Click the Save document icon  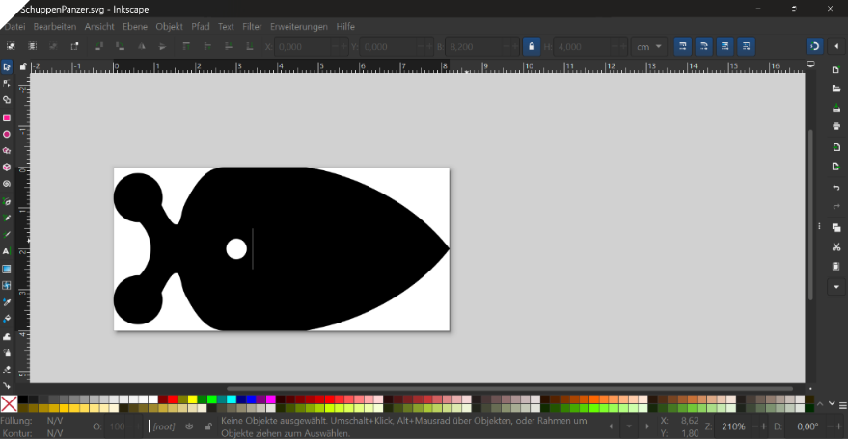tap(836, 108)
